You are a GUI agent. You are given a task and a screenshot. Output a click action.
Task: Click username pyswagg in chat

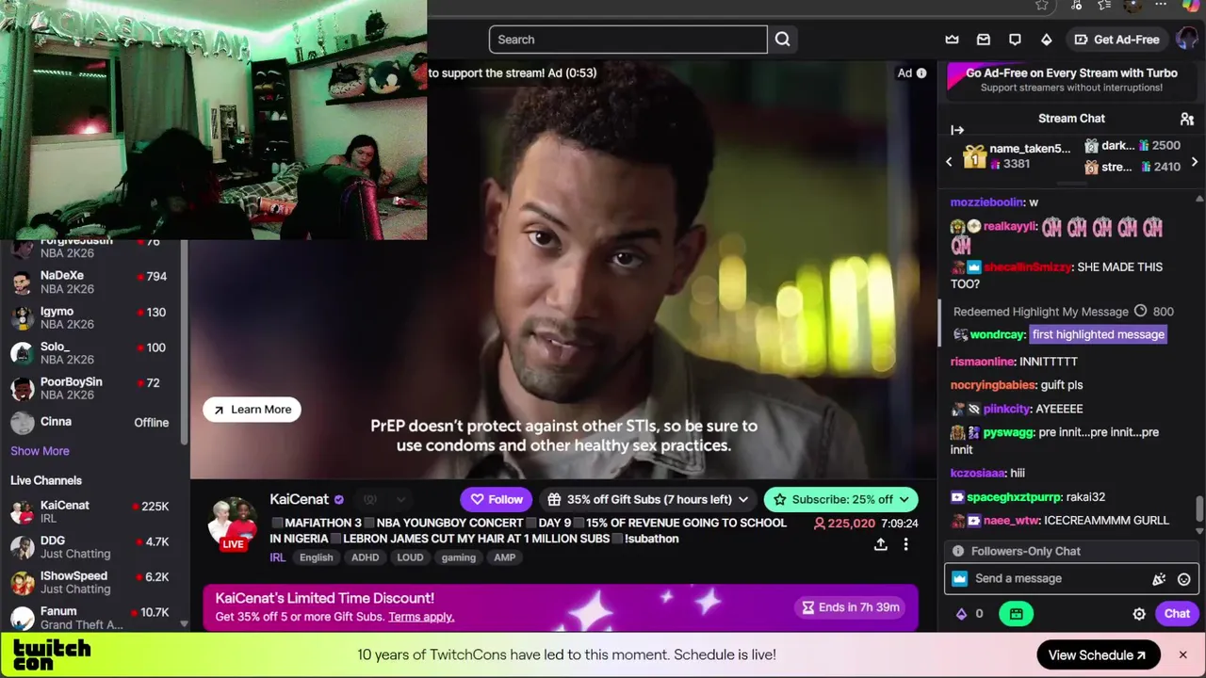tap(1008, 432)
